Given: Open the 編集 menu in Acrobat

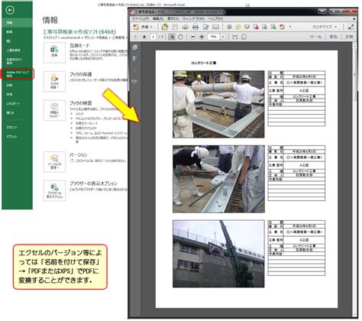Looking at the screenshot, I should [x=158, y=19].
